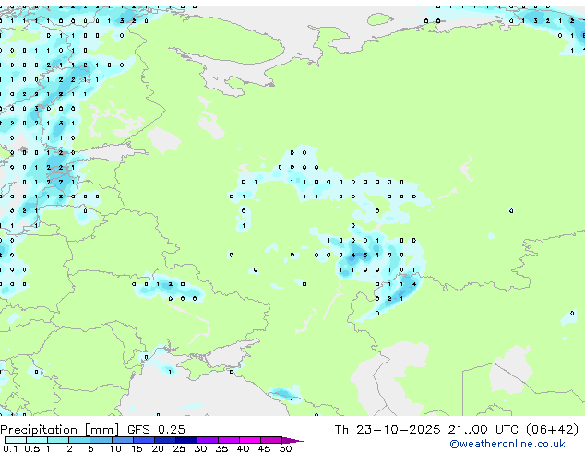585x452 pixels.
Task: Click the "35" legend scale label
Action: click(221, 448)
